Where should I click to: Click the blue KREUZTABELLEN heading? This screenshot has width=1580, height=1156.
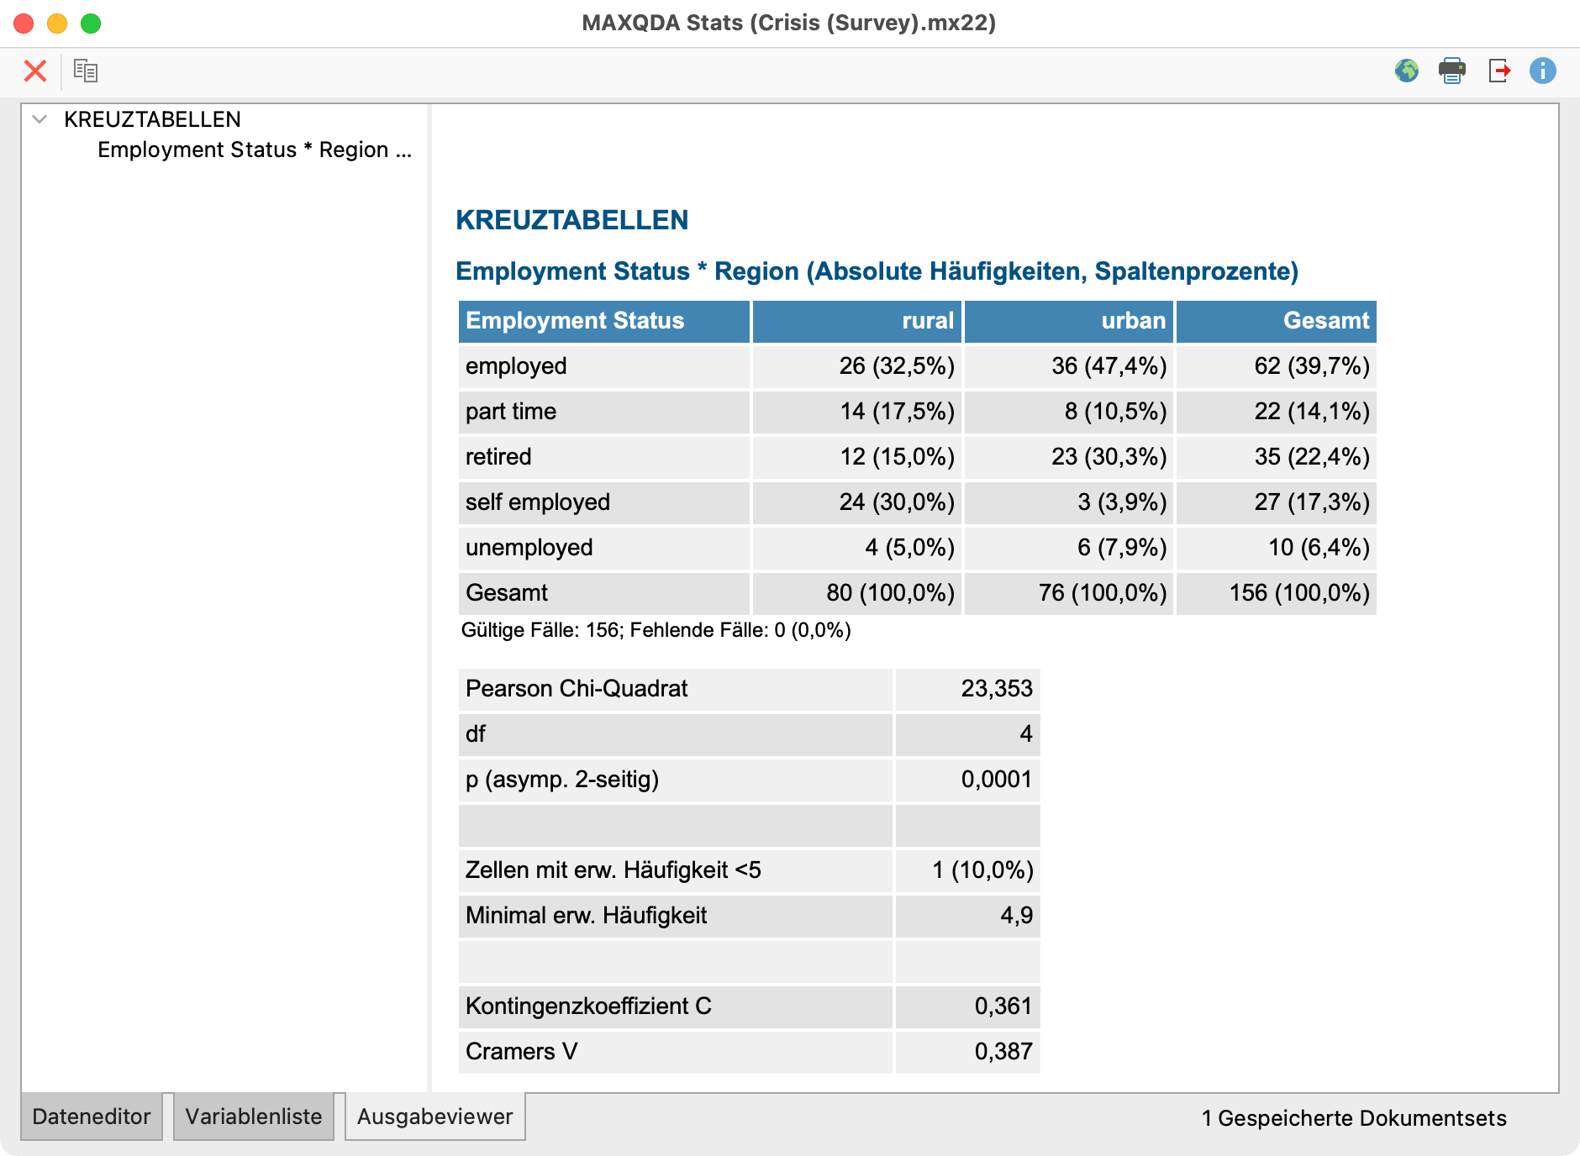pos(572,220)
